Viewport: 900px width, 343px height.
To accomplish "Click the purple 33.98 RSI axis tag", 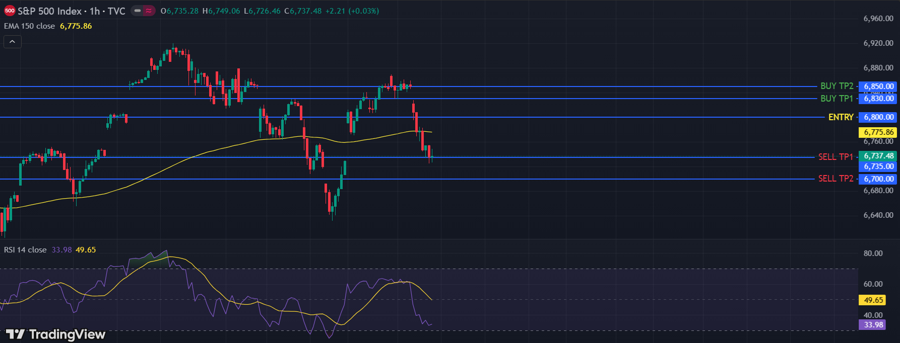I will point(873,325).
